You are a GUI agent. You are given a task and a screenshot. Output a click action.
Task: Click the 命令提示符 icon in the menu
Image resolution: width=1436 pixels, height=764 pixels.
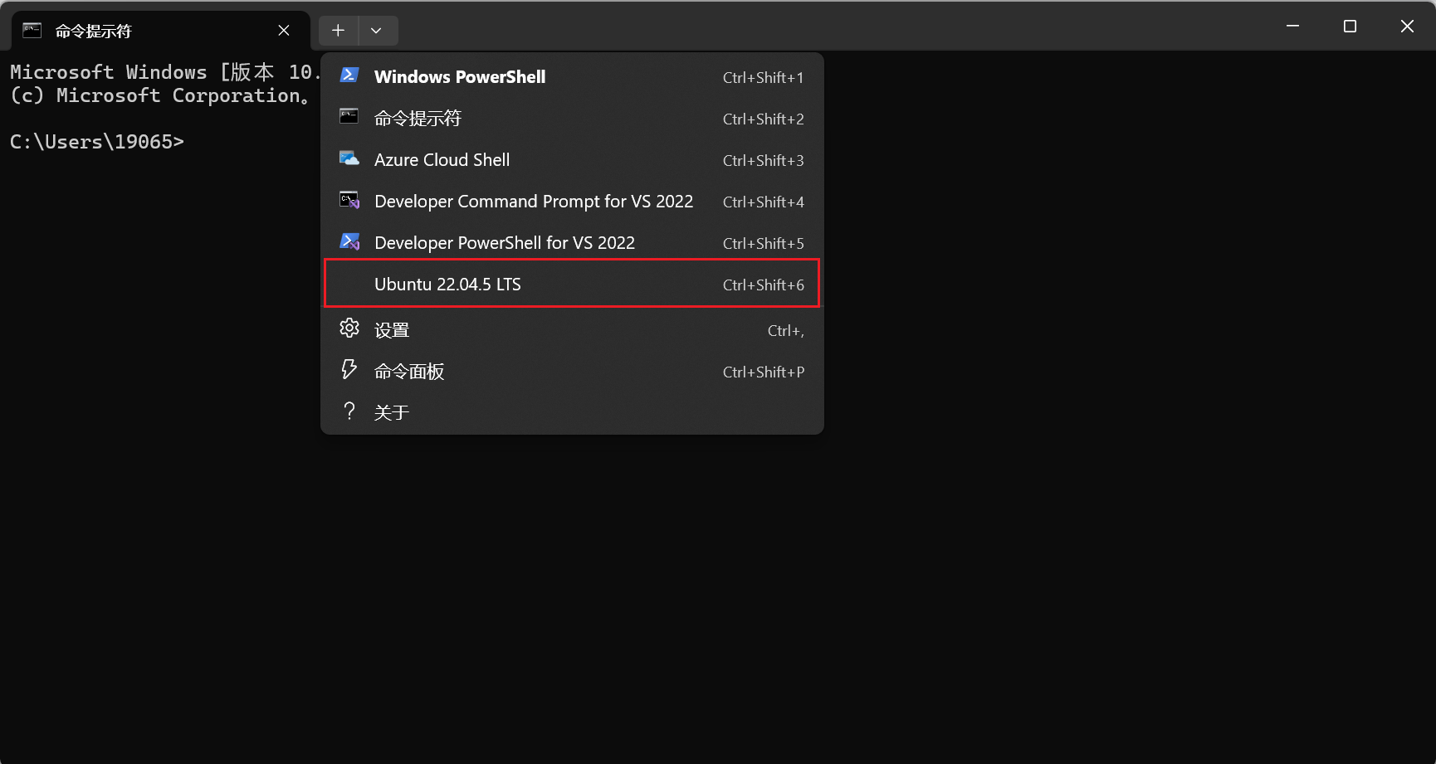[349, 116]
